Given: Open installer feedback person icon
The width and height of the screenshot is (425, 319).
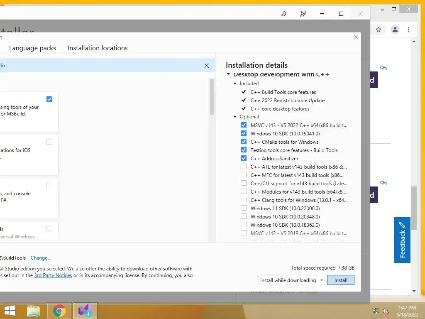Looking at the screenshot, I should click(x=303, y=14).
